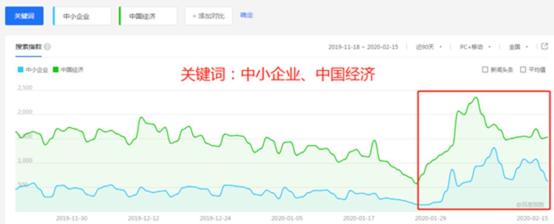Click the 2019-12-12 date label on x-axis
554x224 pixels.
coord(144,218)
